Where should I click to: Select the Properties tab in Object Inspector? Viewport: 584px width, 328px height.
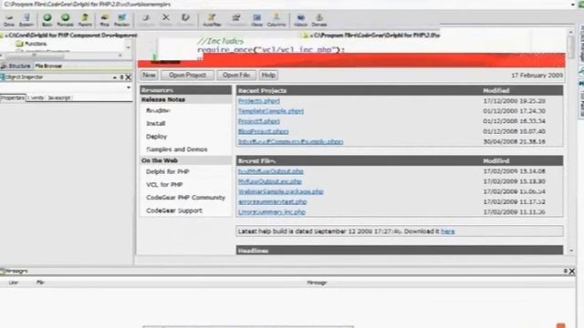click(x=13, y=97)
